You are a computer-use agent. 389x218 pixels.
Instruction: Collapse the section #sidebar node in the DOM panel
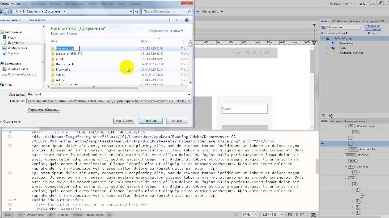tap(342, 155)
